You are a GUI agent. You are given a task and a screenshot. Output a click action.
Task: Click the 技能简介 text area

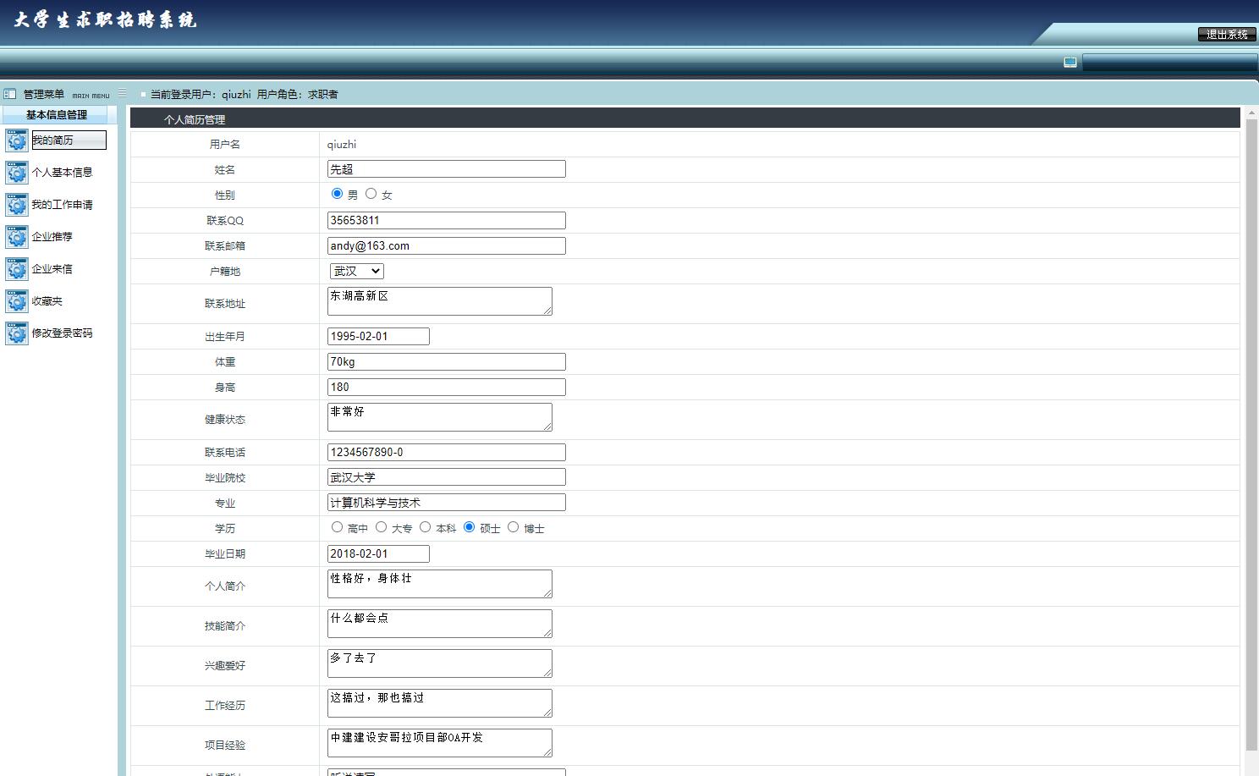click(440, 624)
